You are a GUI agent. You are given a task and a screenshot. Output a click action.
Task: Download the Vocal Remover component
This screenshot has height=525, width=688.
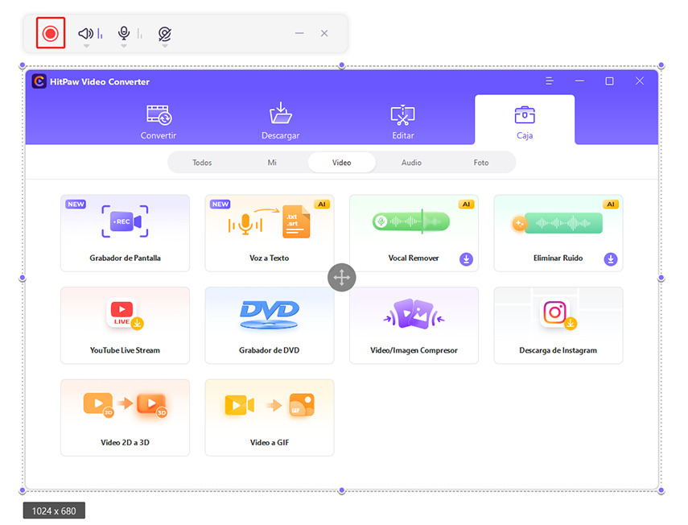[x=466, y=259]
